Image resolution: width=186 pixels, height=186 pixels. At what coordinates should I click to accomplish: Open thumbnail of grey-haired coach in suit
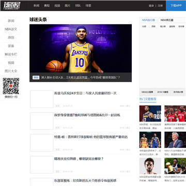click(175, 140)
